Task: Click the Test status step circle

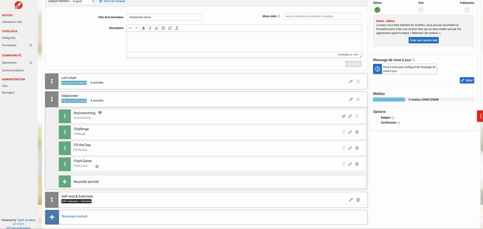Action: pos(420,10)
